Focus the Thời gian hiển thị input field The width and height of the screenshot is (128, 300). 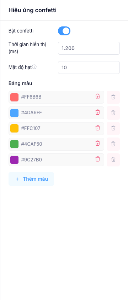tap(89, 48)
